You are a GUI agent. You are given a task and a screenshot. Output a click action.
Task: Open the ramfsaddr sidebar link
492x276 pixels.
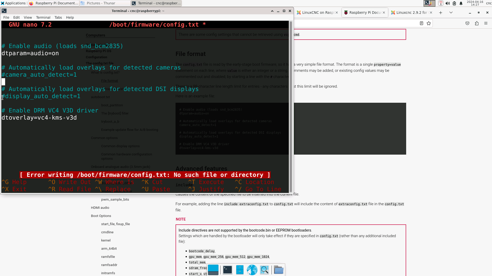coord(109,265)
